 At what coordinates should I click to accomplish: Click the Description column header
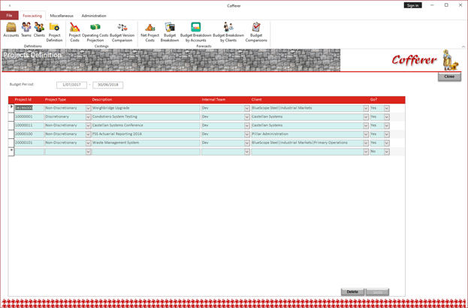102,100
